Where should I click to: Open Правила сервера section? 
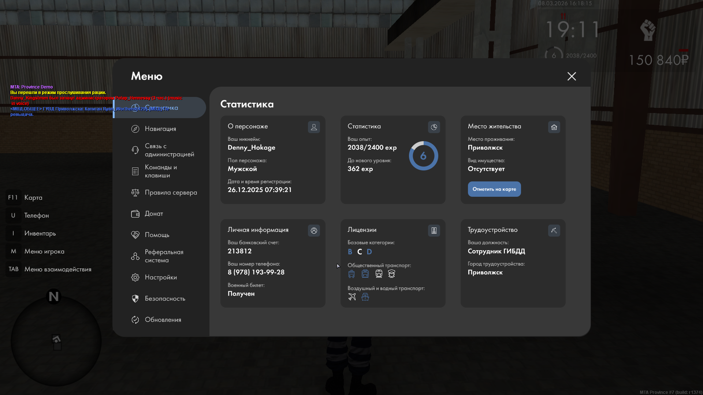click(x=171, y=192)
